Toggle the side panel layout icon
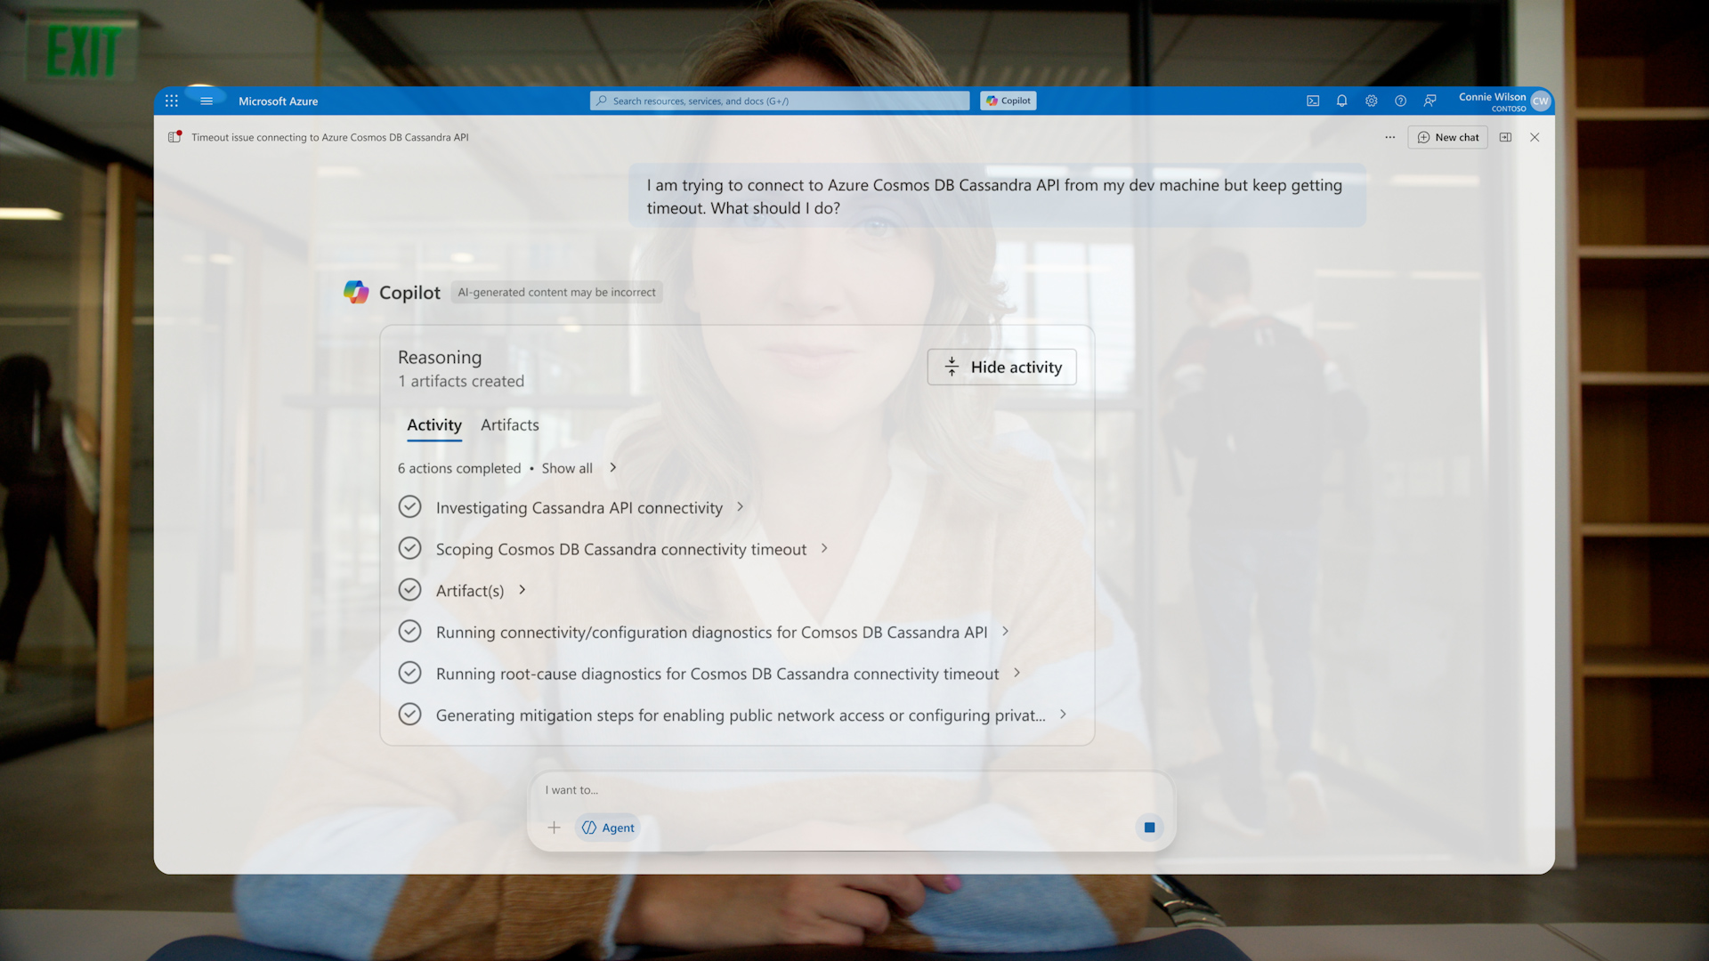This screenshot has width=1709, height=961. pyautogui.click(x=1505, y=137)
